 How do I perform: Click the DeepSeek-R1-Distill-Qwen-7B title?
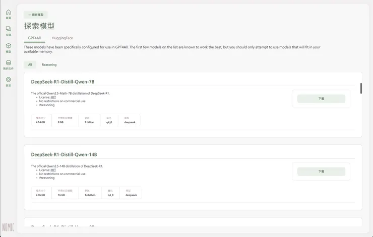pyautogui.click(x=63, y=82)
